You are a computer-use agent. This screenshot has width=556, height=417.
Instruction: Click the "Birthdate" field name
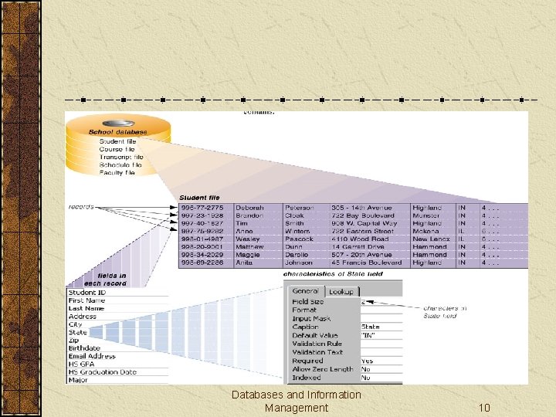click(x=84, y=348)
